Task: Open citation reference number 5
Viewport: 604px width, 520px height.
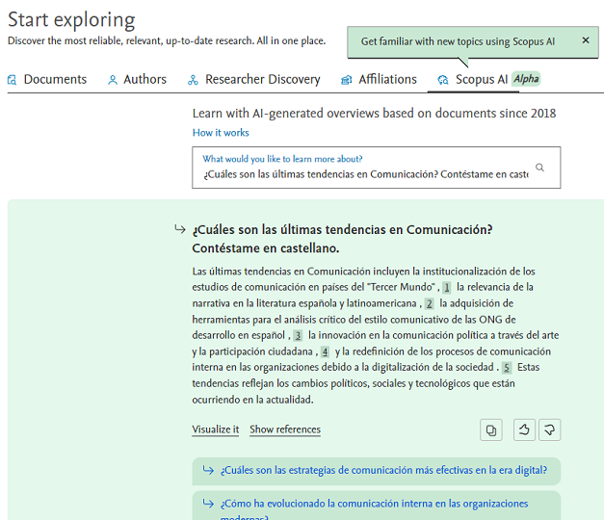Action: pos(507,368)
